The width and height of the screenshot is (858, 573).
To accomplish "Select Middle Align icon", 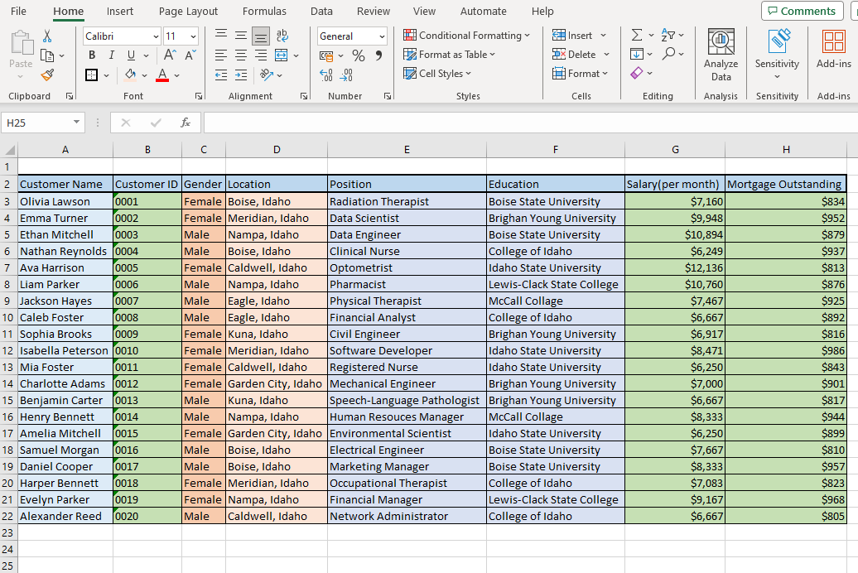I will pos(241,36).
